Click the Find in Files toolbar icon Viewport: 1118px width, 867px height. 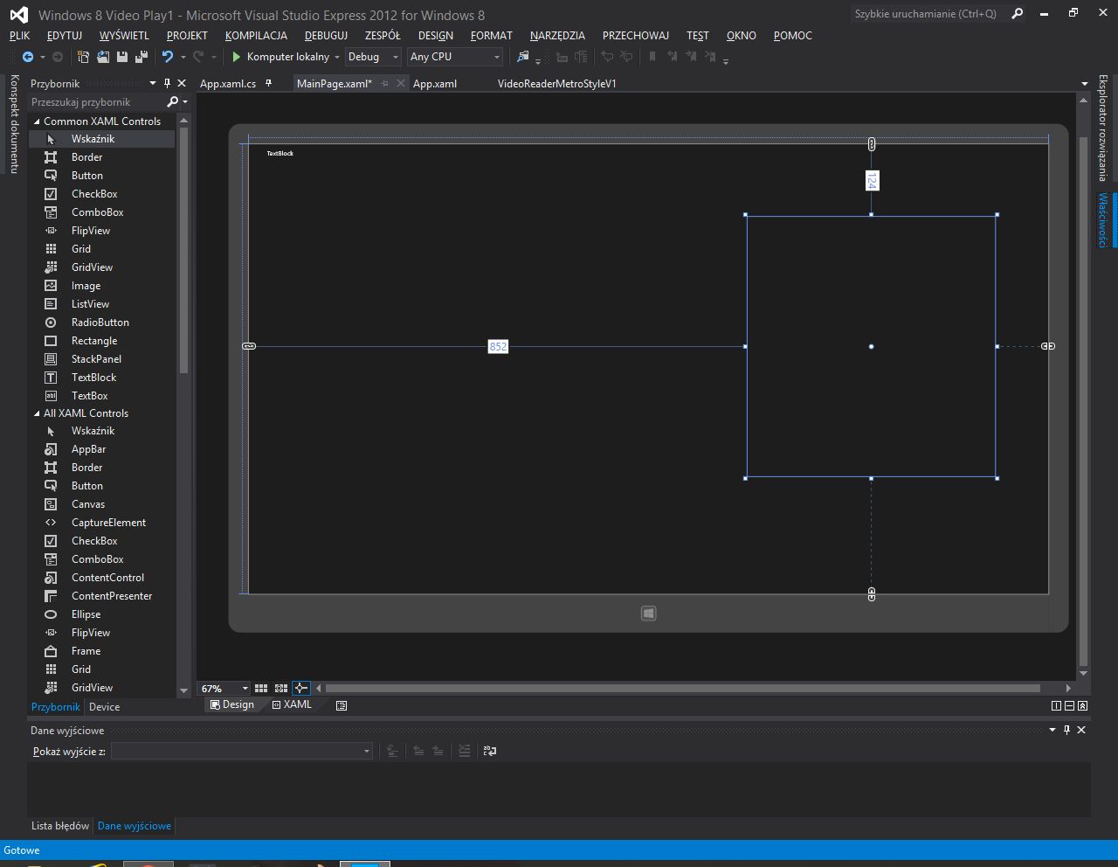(523, 57)
